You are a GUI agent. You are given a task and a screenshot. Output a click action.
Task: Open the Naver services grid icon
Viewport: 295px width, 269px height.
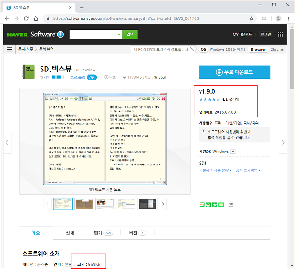(x=280, y=34)
